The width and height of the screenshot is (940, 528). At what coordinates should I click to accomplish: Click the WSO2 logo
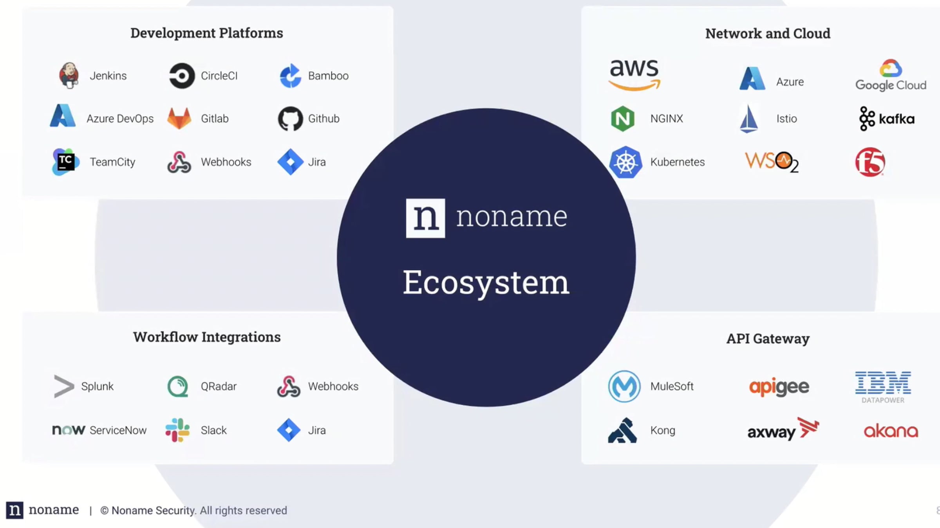tap(772, 162)
